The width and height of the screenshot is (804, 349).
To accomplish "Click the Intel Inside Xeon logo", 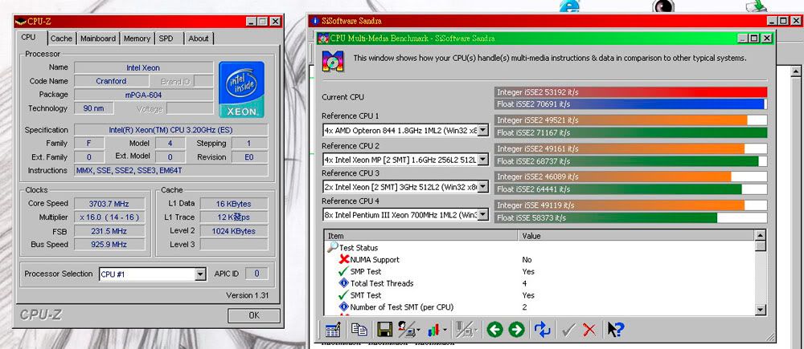I will pyautogui.click(x=241, y=90).
